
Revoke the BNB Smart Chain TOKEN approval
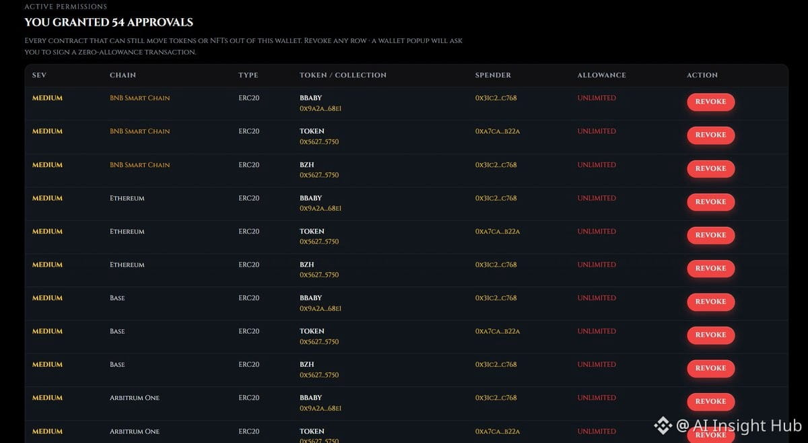tap(710, 135)
